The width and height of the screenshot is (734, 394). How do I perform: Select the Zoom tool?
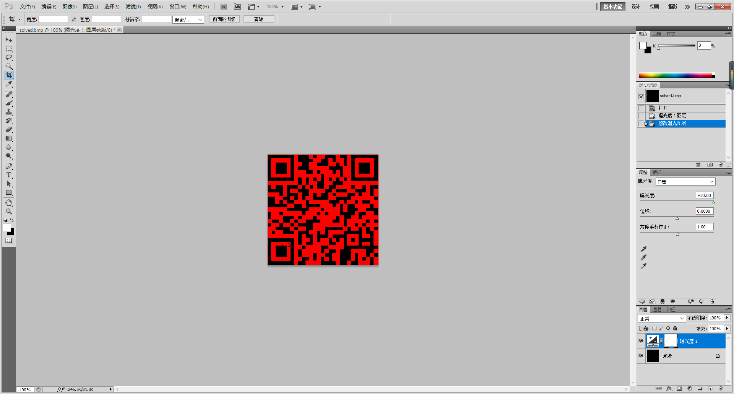pyautogui.click(x=9, y=211)
